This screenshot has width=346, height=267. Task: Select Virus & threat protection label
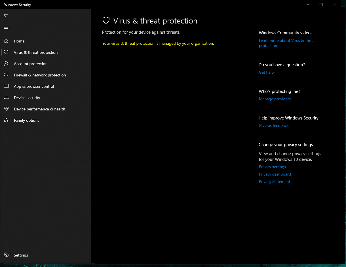pos(36,52)
